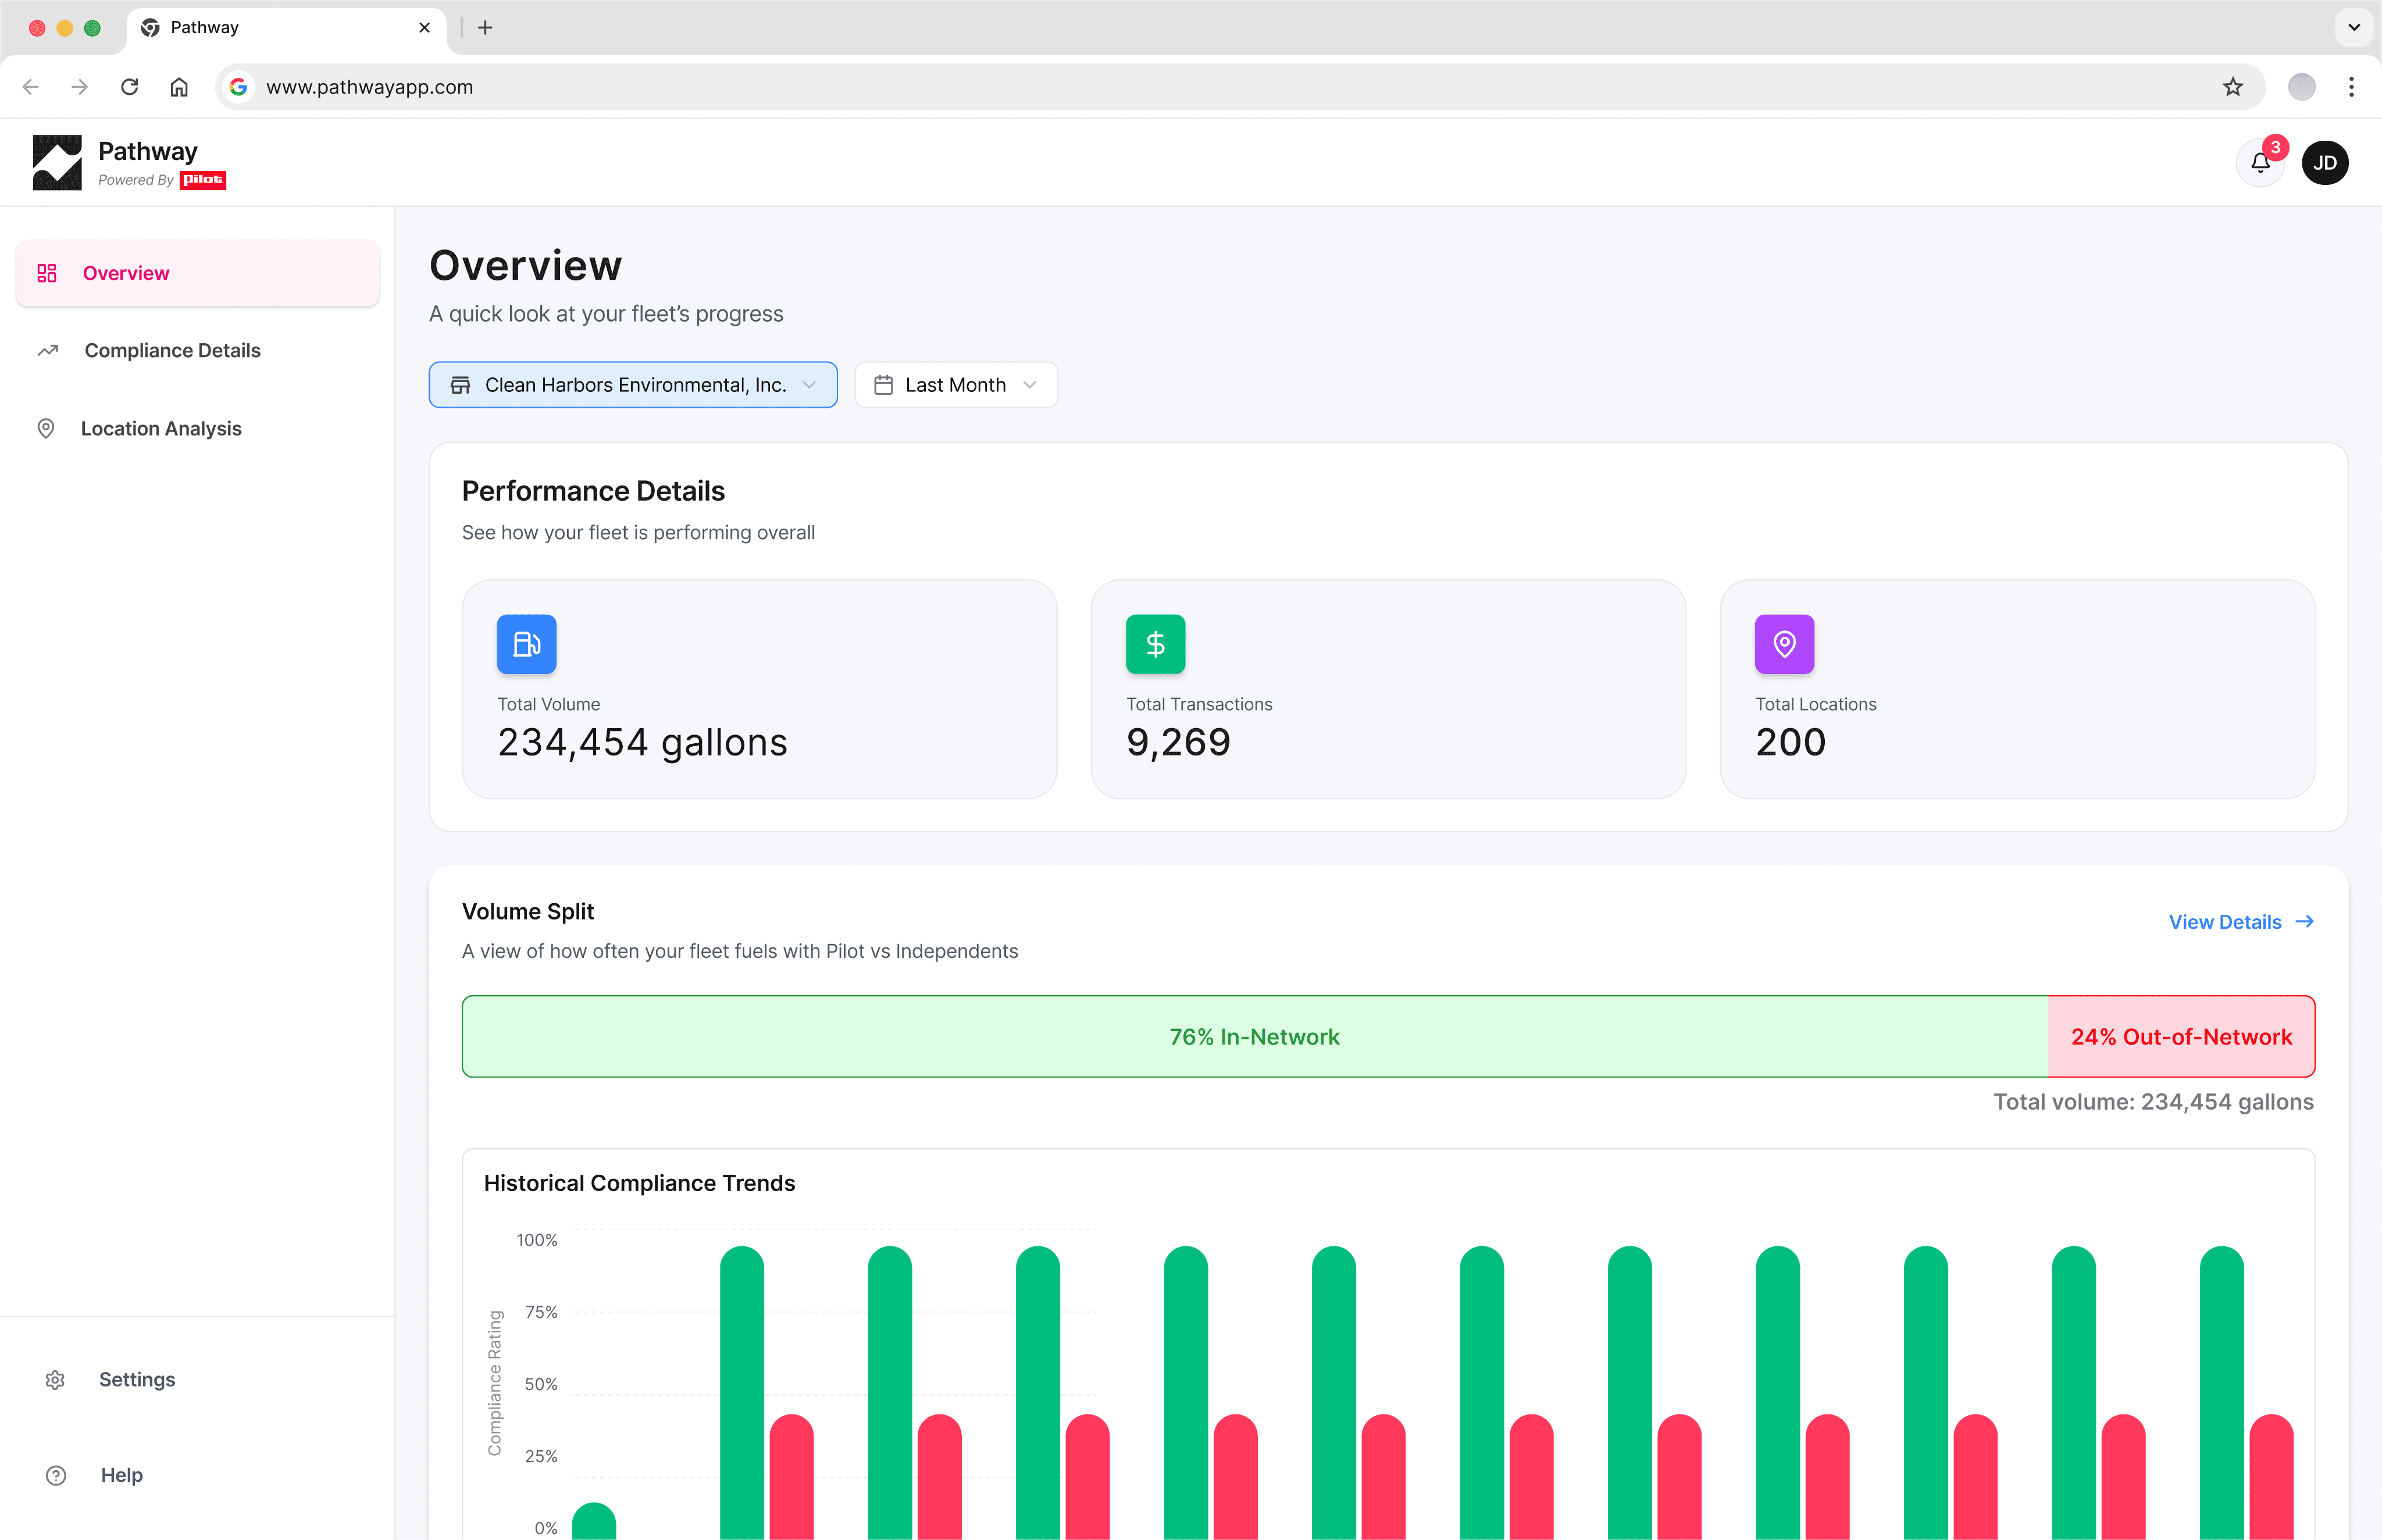Viewport: 2382px width, 1540px height.
Task: Expand the Clean Harbors Environmental company dropdown
Action: click(633, 385)
